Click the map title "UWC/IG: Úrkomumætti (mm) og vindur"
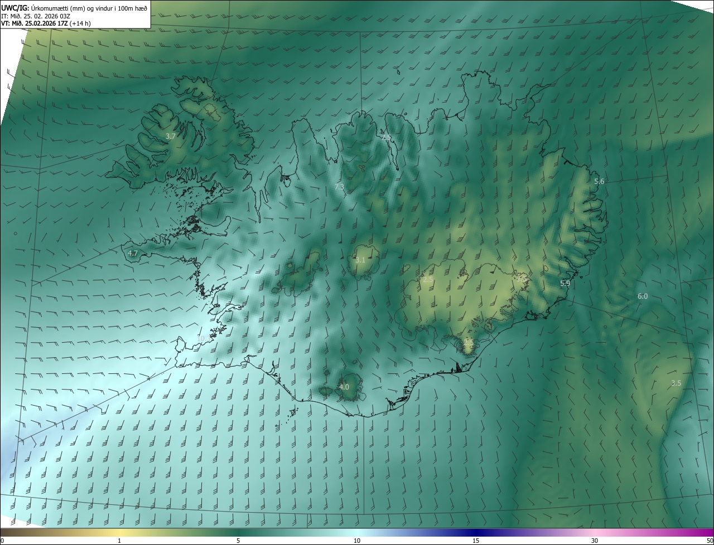This screenshot has width=714, height=545. 75,7
